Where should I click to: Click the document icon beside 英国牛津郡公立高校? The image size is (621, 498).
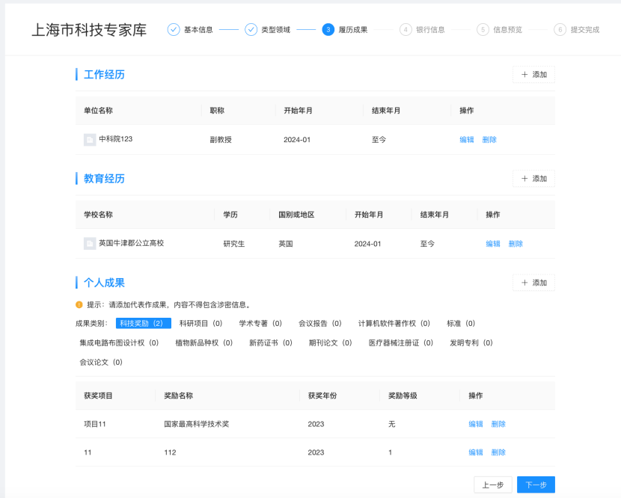[90, 243]
